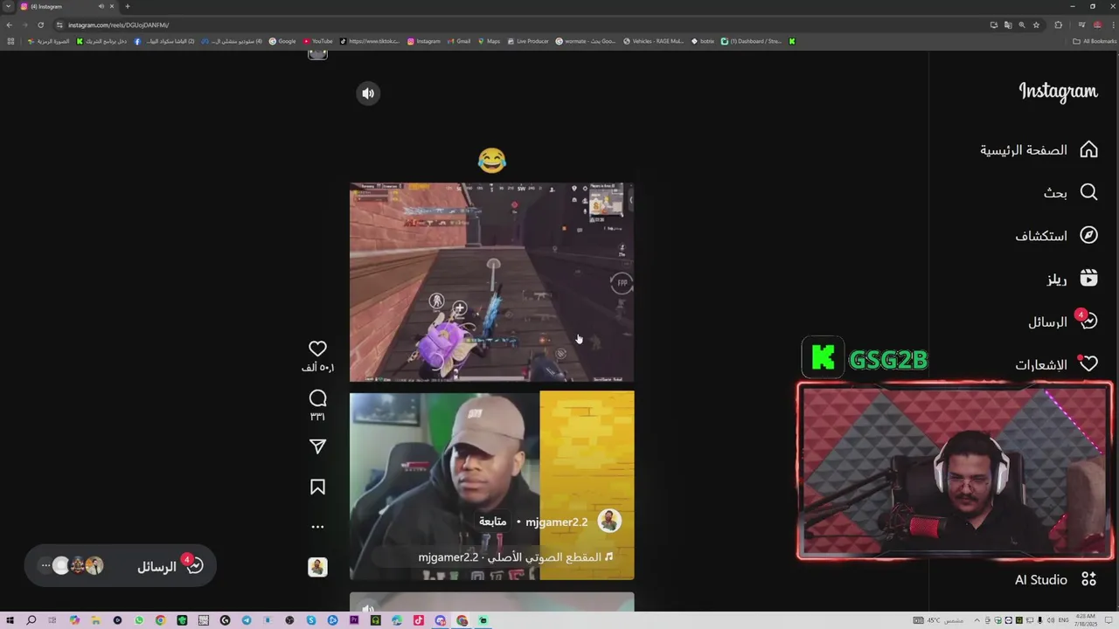Open the mjgamer2.2 username on the reel

tap(556, 522)
